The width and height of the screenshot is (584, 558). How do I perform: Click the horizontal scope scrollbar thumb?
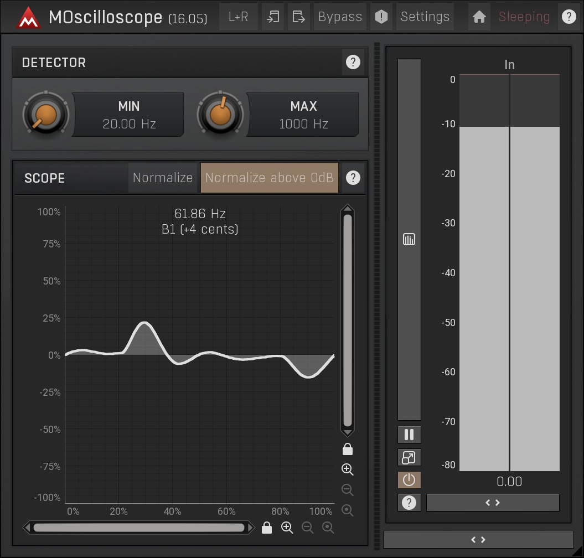[x=138, y=528]
